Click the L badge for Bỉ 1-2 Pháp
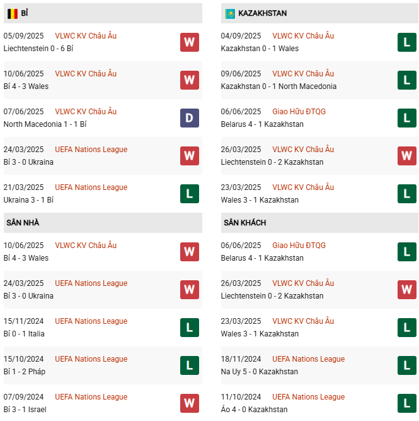The width and height of the screenshot is (419, 421). coord(189,365)
